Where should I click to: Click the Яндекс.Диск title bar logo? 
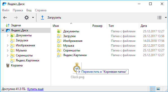pyautogui.click(x=4, y=4)
